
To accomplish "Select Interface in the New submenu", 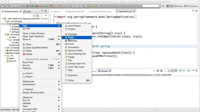I will click(x=77, y=41).
